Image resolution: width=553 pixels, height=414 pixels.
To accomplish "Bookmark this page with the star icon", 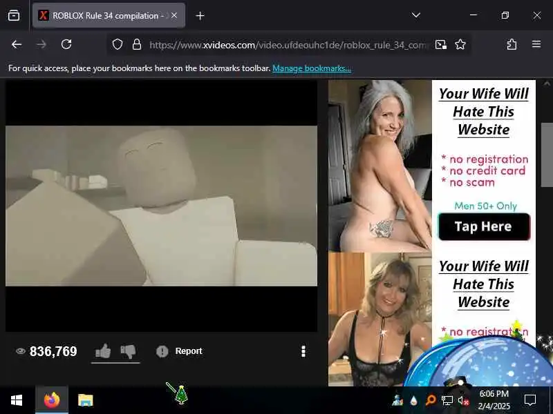I will (460, 44).
